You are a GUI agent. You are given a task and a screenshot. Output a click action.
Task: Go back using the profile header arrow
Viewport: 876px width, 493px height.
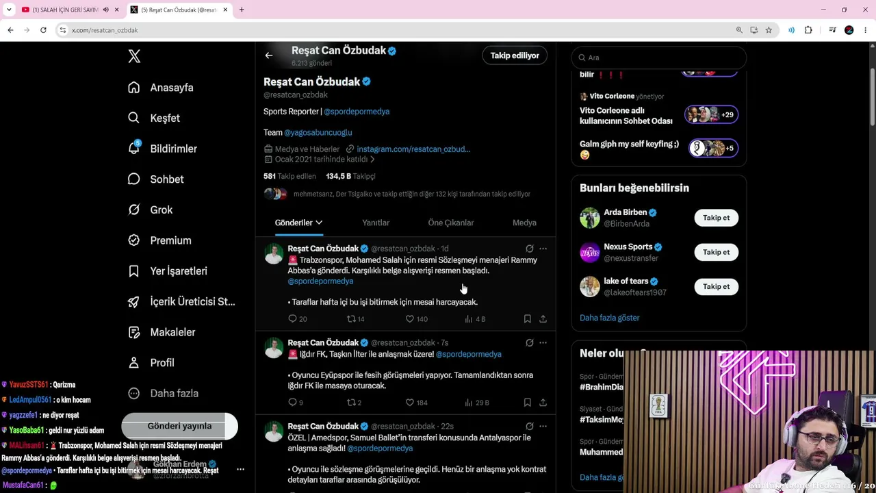pos(269,55)
